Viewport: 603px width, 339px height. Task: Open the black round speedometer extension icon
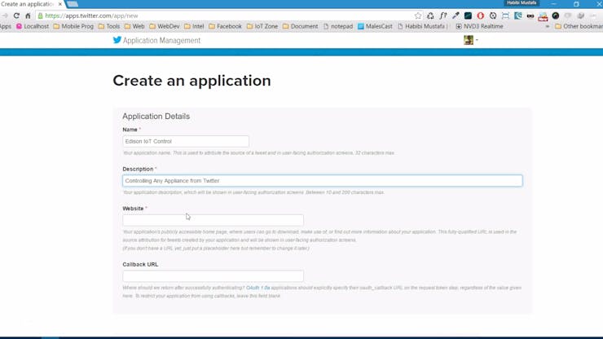point(555,15)
